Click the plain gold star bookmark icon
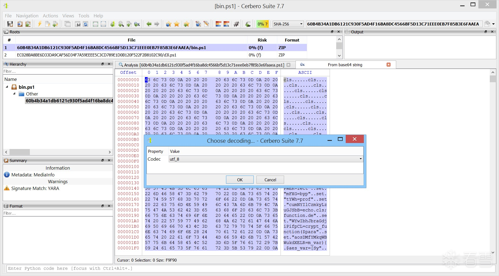The width and height of the screenshot is (499, 276). pyautogui.click(x=177, y=24)
